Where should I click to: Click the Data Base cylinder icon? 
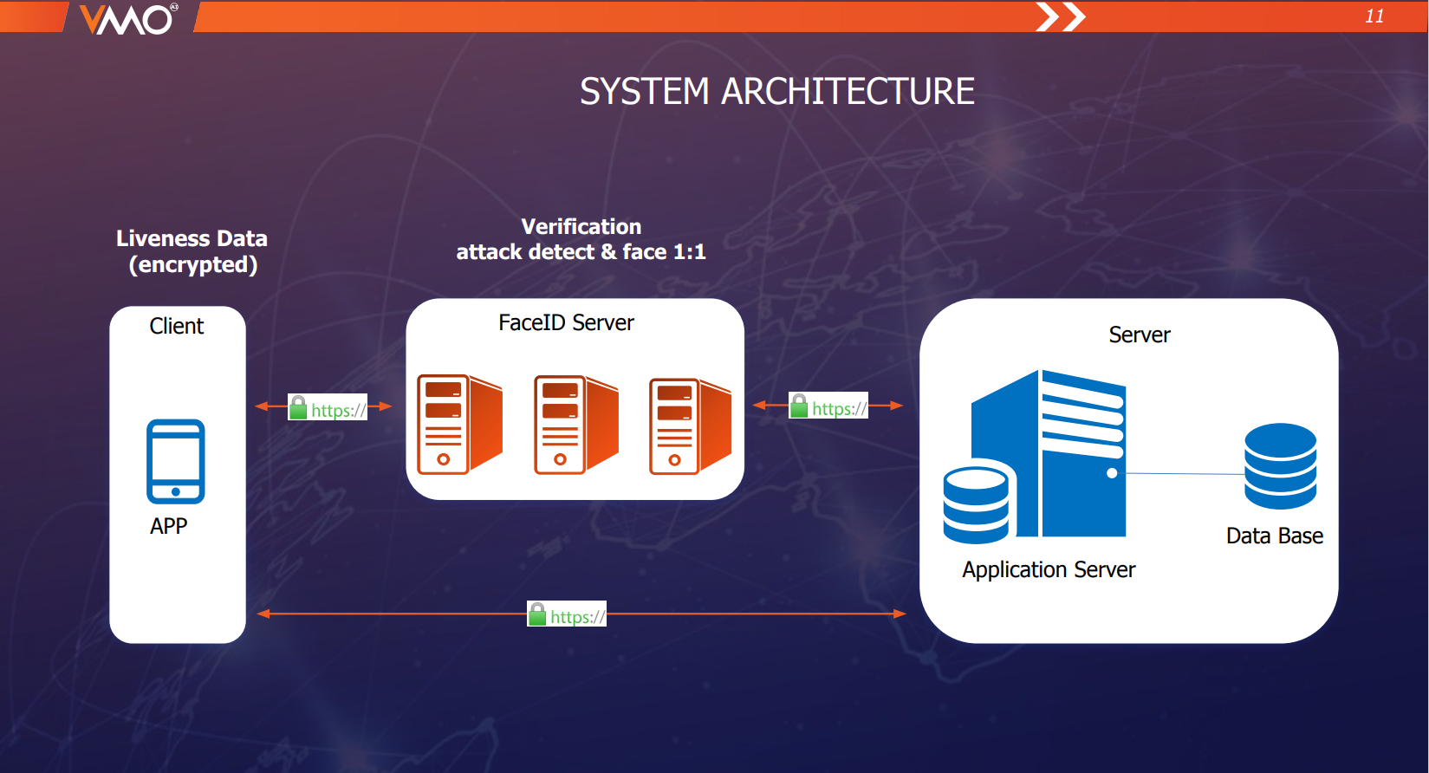1280,466
